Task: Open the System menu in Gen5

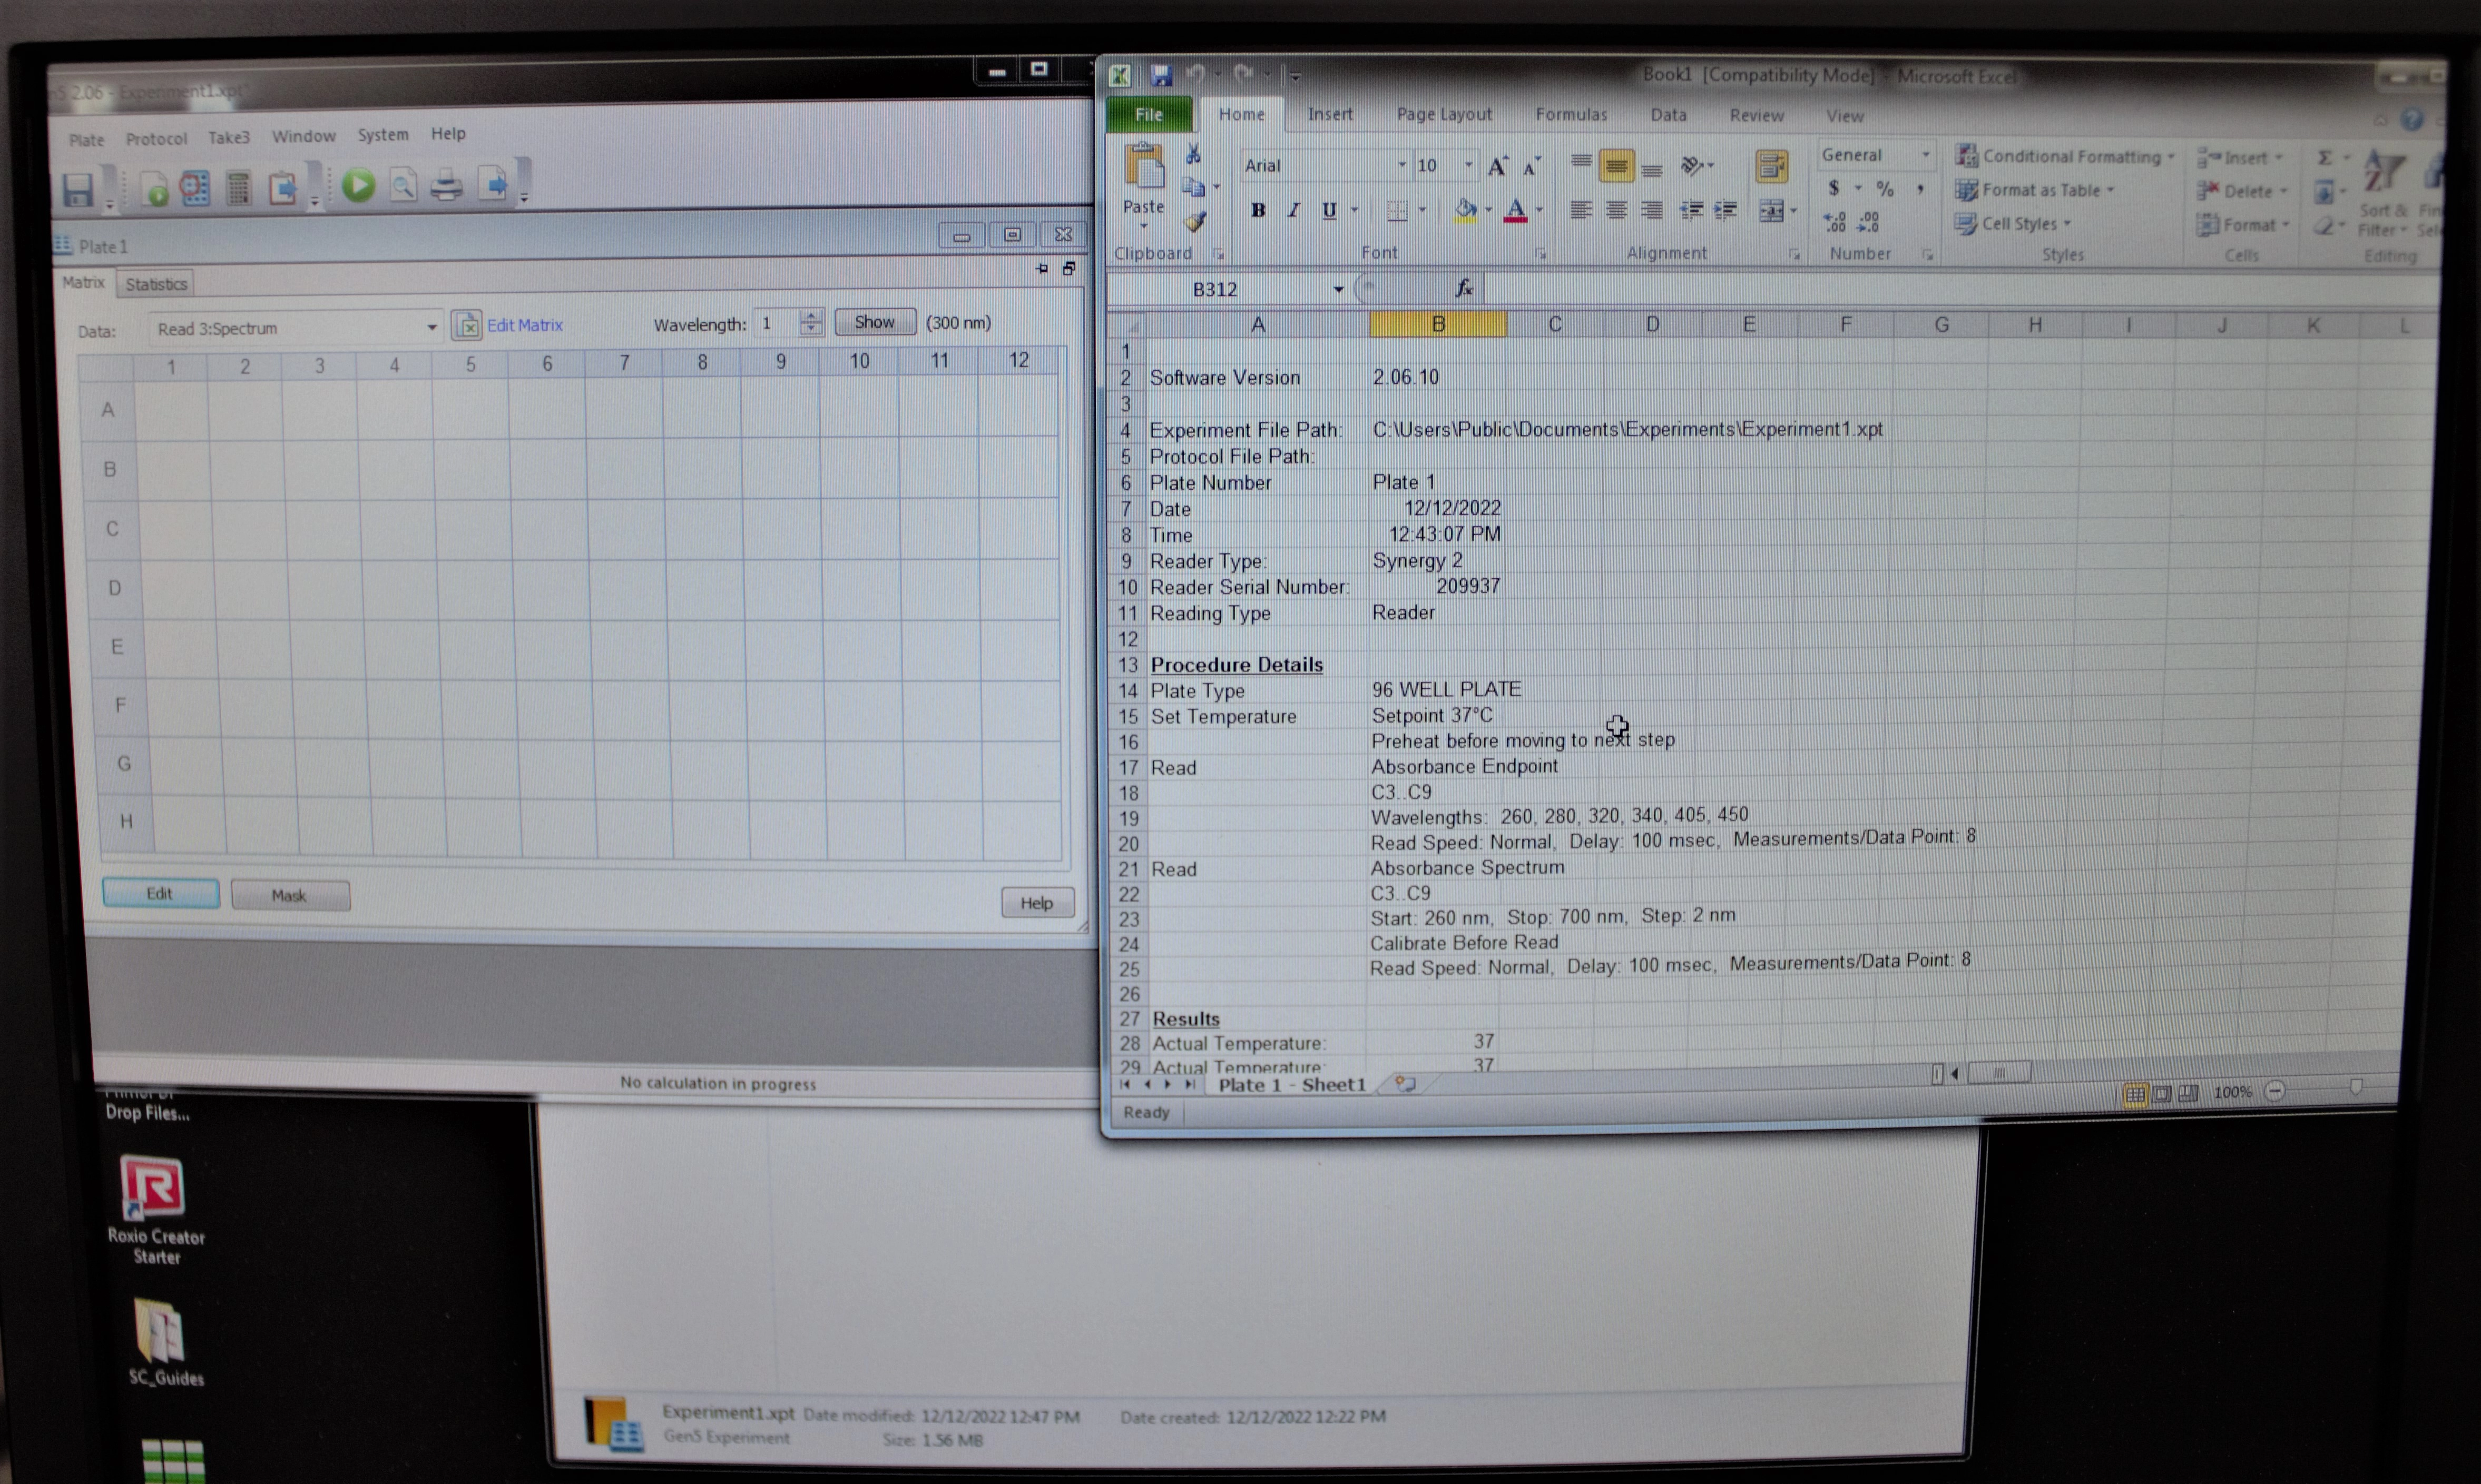Action: (x=383, y=134)
